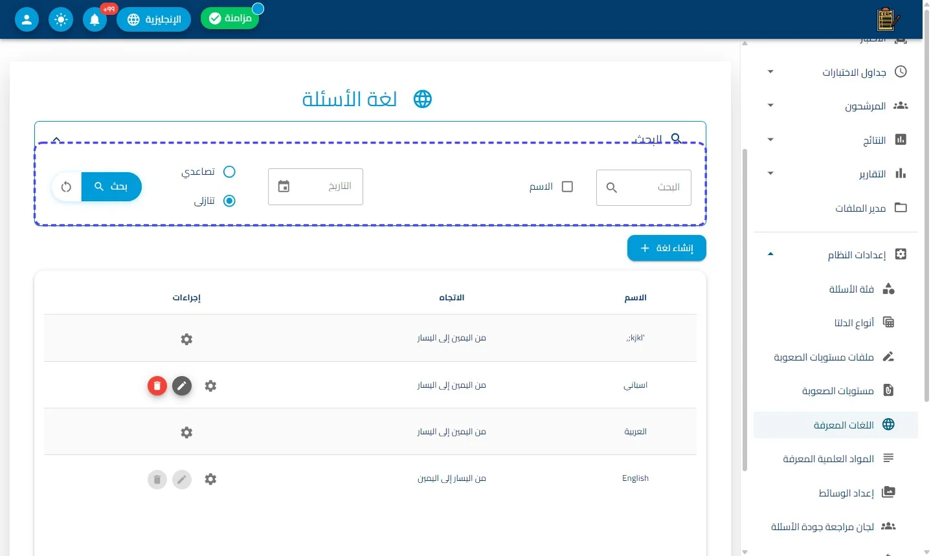The width and height of the screenshot is (931, 556).
Task: Expand the المرشحون menu
Action: [x=770, y=106]
